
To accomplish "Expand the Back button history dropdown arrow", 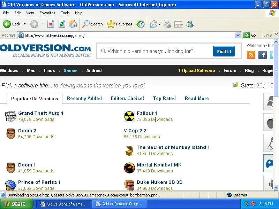I will point(24,24).
